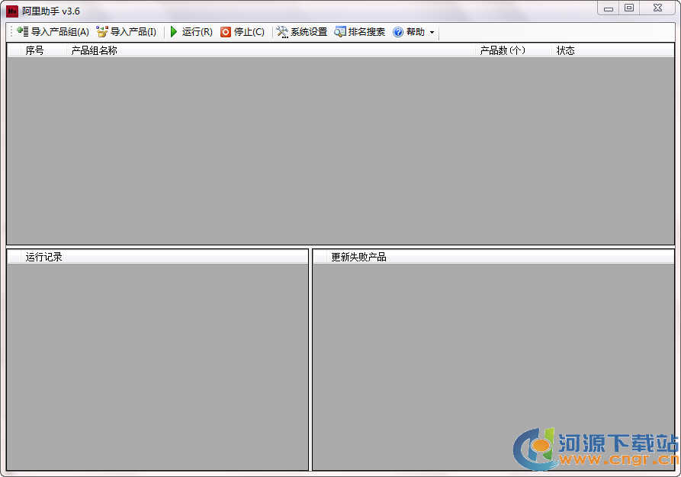This screenshot has height=477, width=681.
Task: Open 排名搜索 via the magnifier icon
Action: [x=340, y=32]
